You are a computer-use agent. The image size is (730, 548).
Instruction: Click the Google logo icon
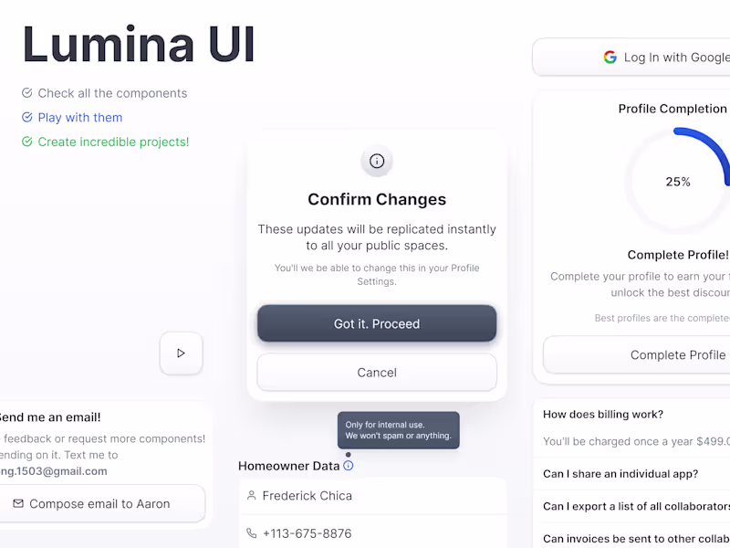(x=610, y=58)
